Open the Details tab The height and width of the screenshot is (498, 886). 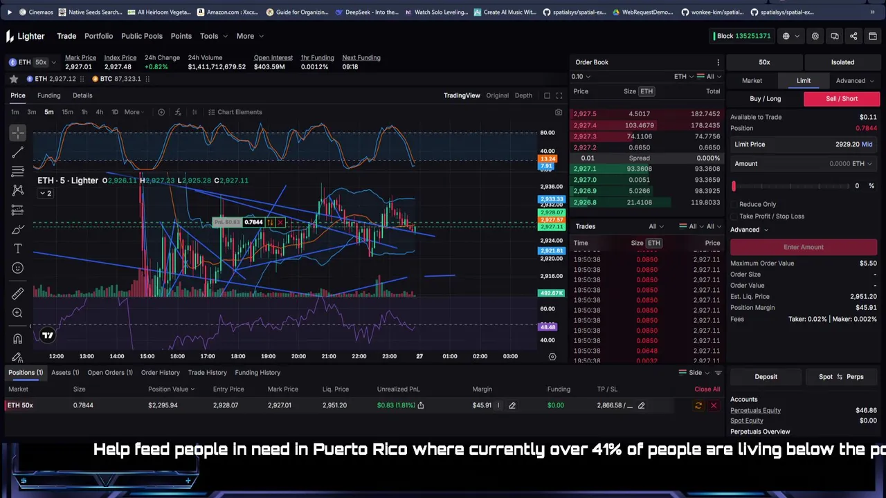(x=82, y=95)
